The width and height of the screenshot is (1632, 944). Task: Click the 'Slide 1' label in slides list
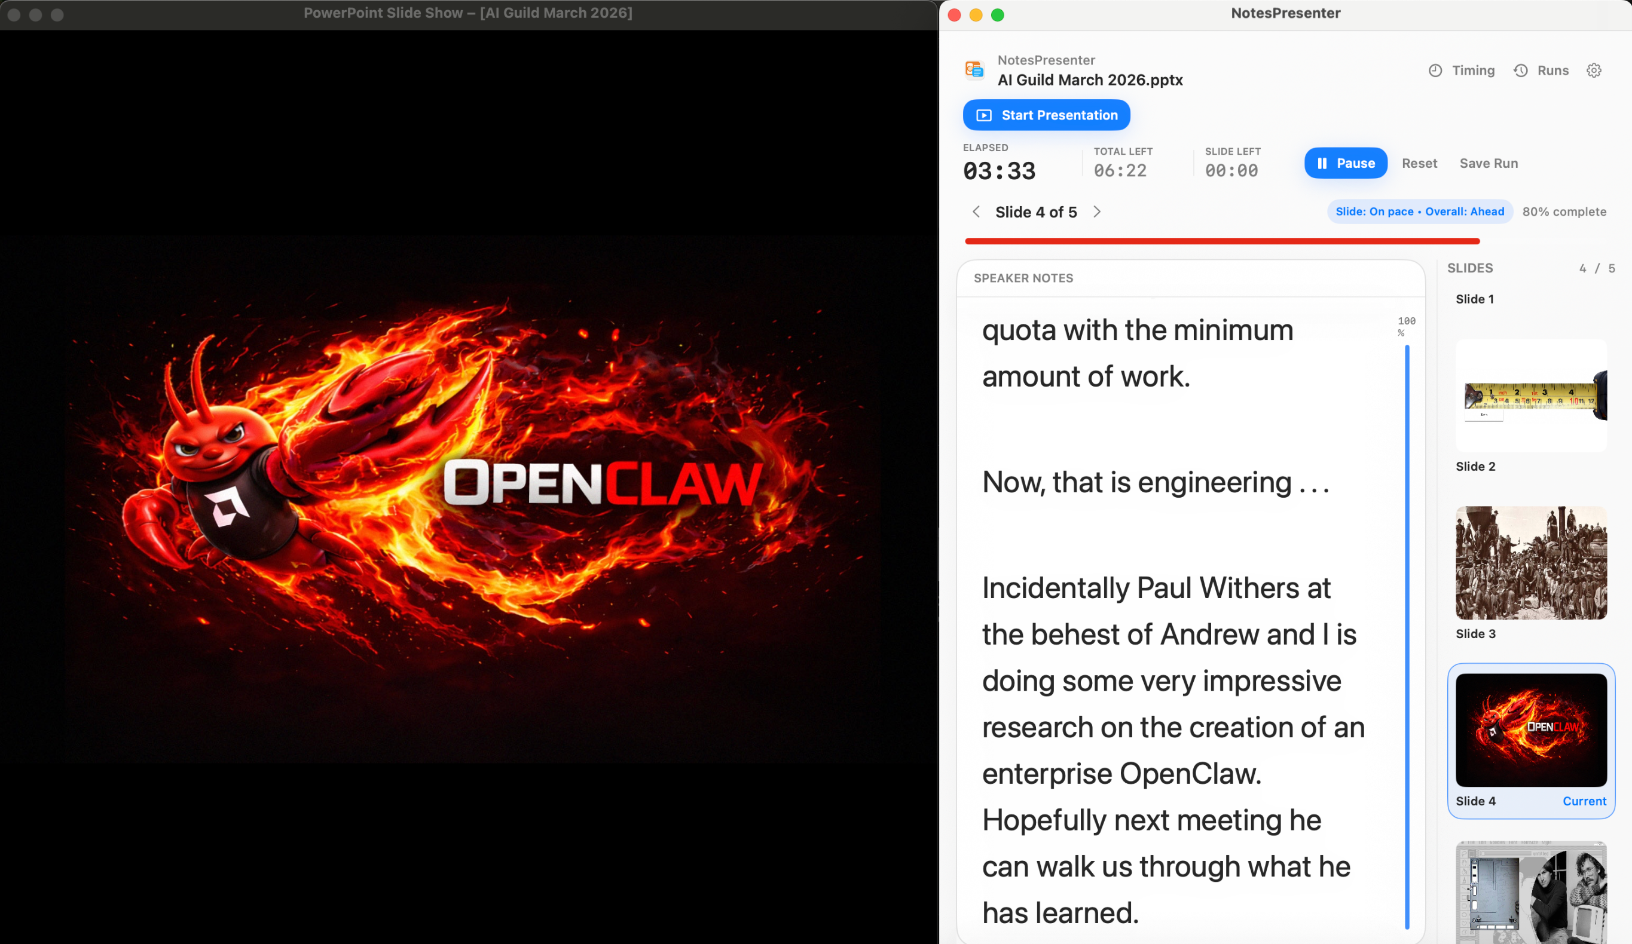1475,299
